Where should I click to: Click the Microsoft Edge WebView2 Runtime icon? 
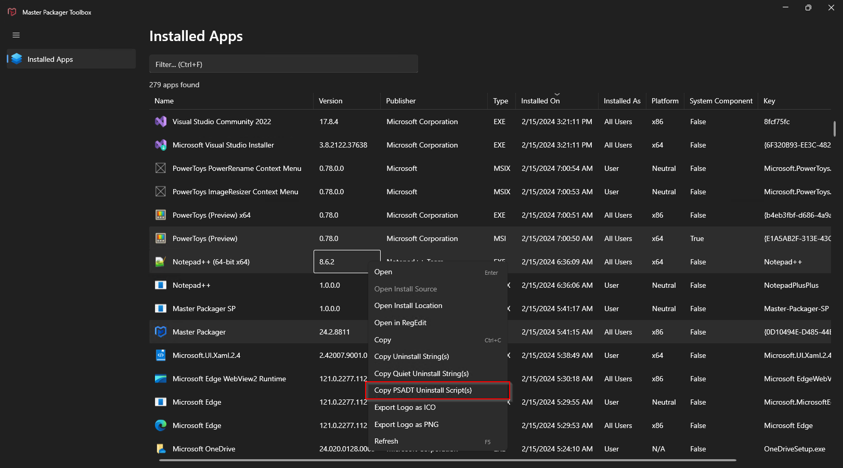coord(161,379)
